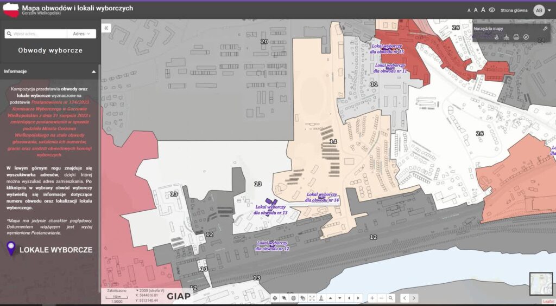Click the wrench icon in Narzędzia mapy

tap(545, 28)
